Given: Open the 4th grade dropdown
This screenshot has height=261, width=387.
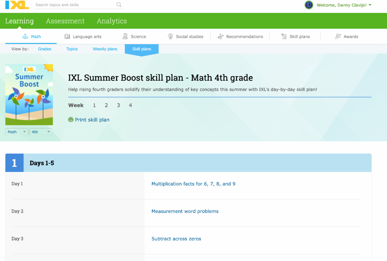Looking at the screenshot, I should tap(41, 132).
